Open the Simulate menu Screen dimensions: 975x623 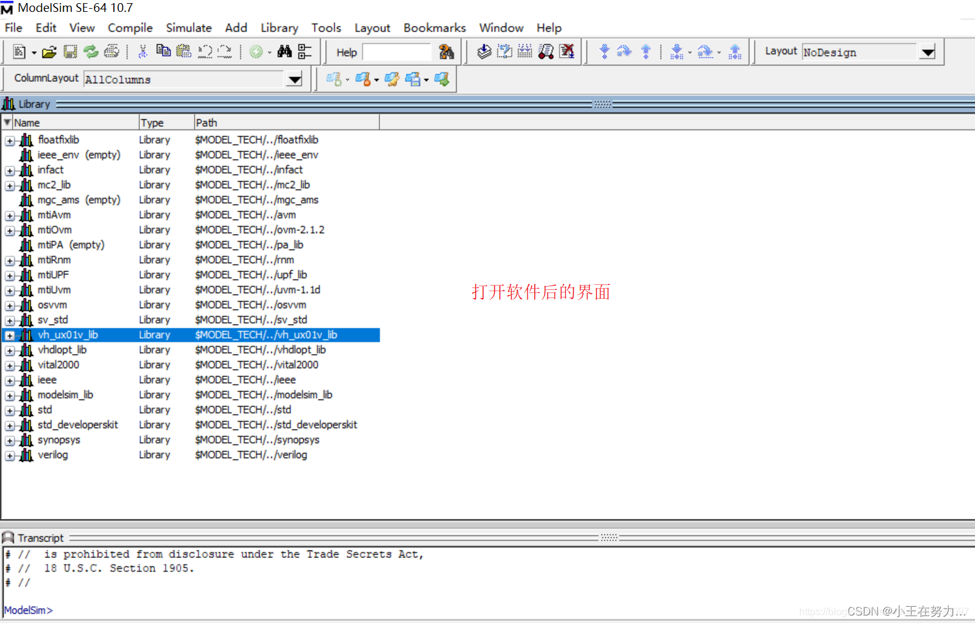coord(189,27)
